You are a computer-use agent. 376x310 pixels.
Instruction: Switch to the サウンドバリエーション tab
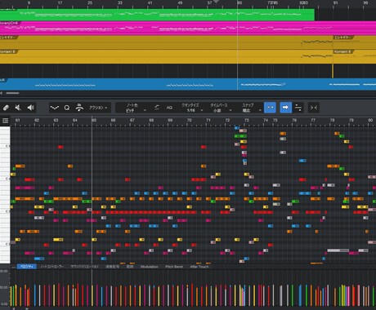coord(84,267)
